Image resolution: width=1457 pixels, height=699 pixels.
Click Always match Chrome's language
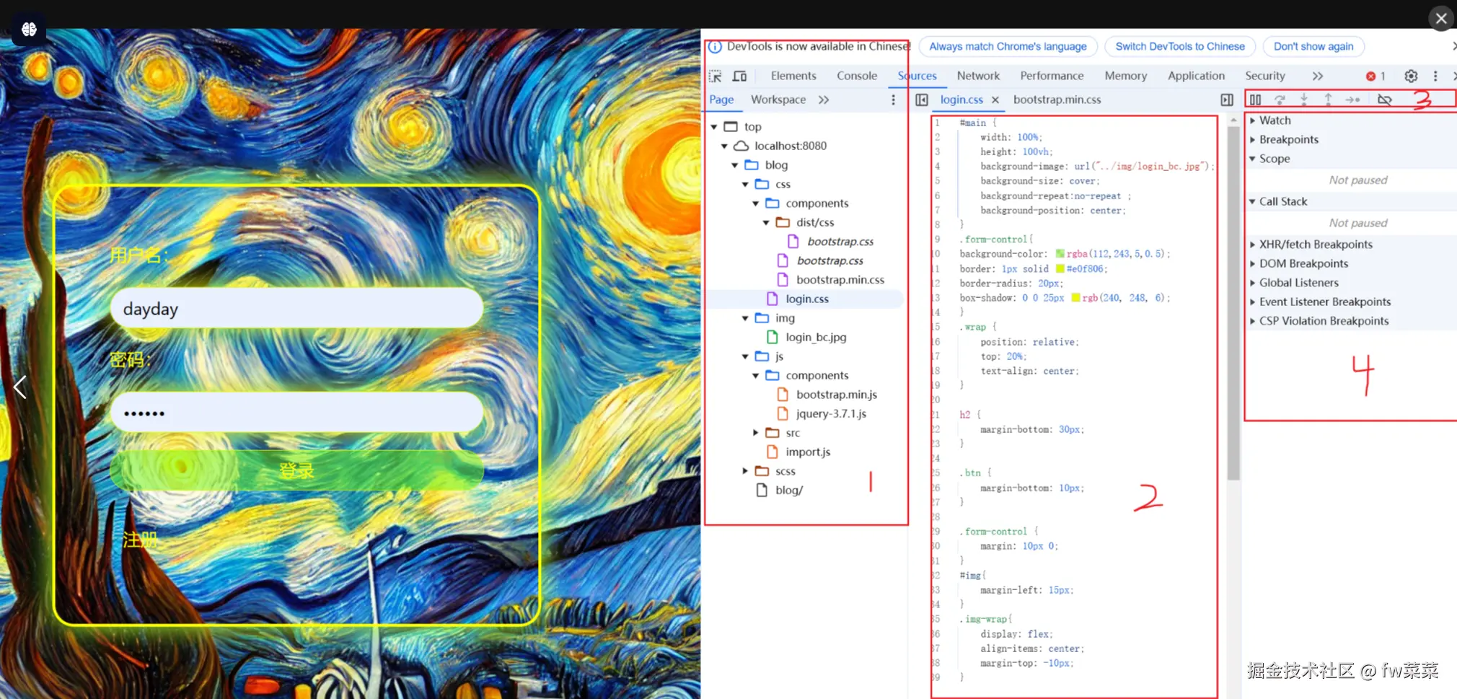tap(1008, 47)
